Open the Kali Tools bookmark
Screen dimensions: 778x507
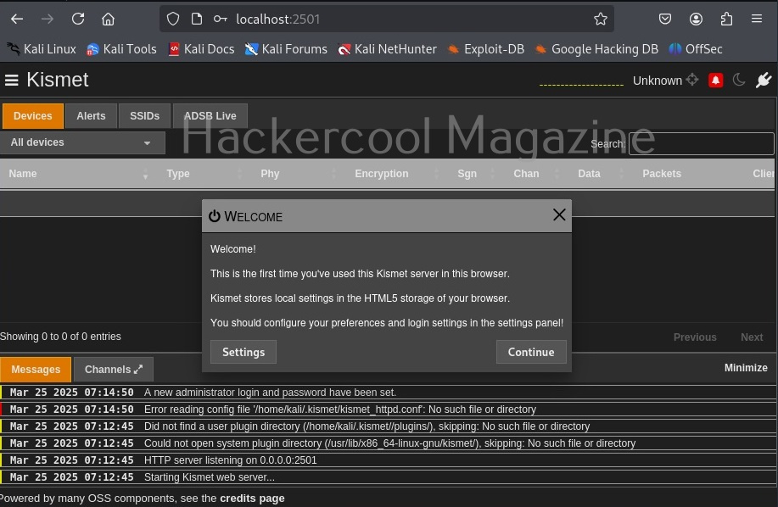(x=121, y=49)
